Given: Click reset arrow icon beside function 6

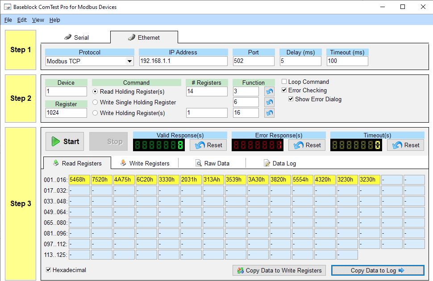Looking at the screenshot, I should point(269,102).
